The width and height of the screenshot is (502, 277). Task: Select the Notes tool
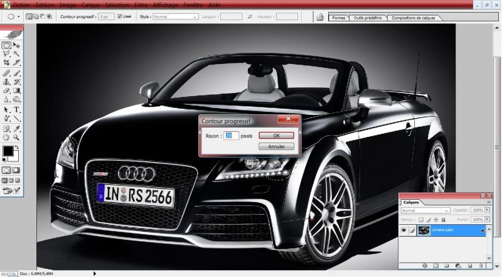6,129
